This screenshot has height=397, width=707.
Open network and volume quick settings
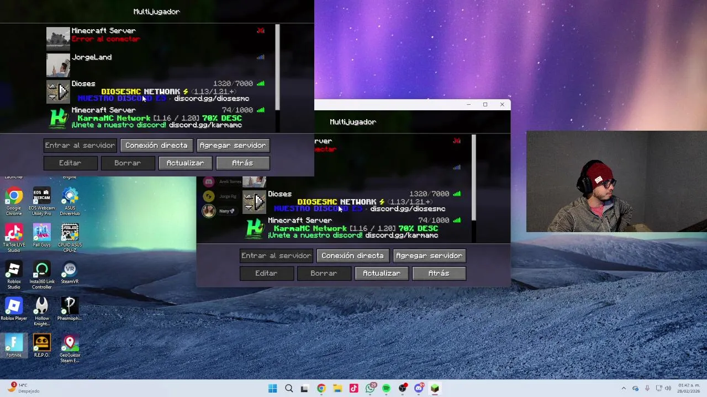663,388
